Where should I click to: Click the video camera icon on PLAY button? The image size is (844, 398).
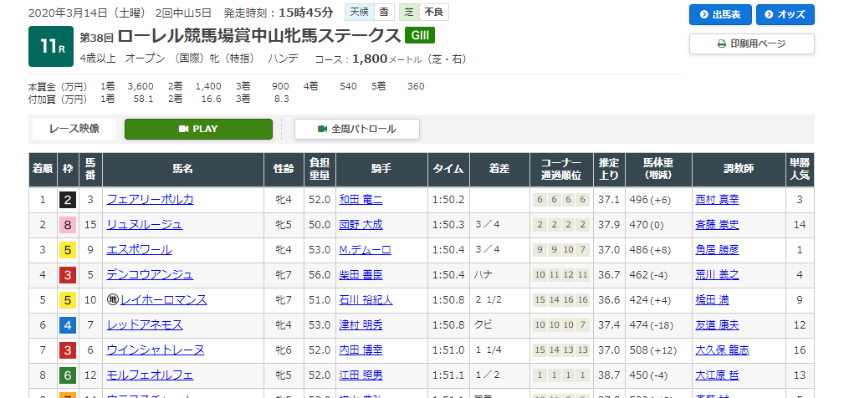click(x=184, y=129)
